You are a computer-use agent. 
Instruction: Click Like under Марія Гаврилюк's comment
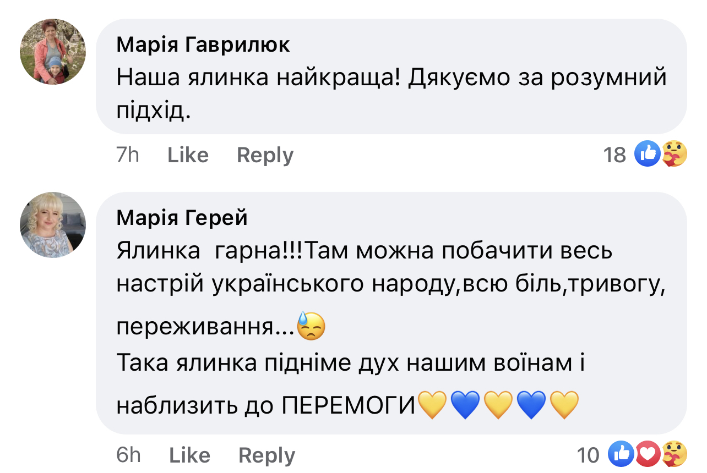[x=188, y=155]
